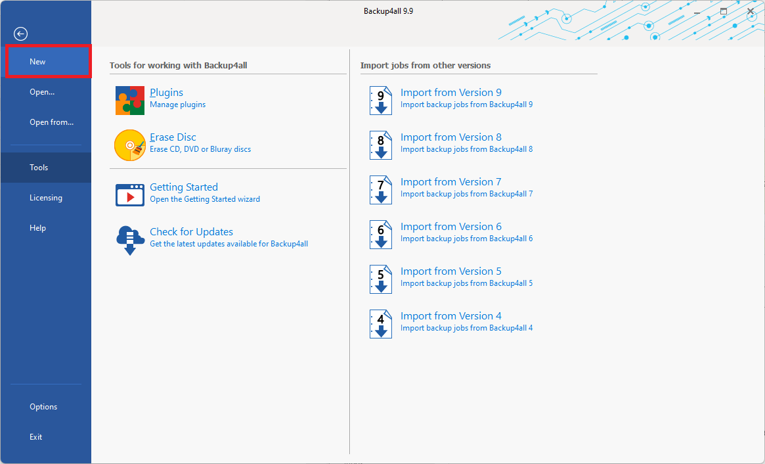Image resolution: width=765 pixels, height=464 pixels.
Task: Click the Import from Version 9 link
Action: coord(450,93)
